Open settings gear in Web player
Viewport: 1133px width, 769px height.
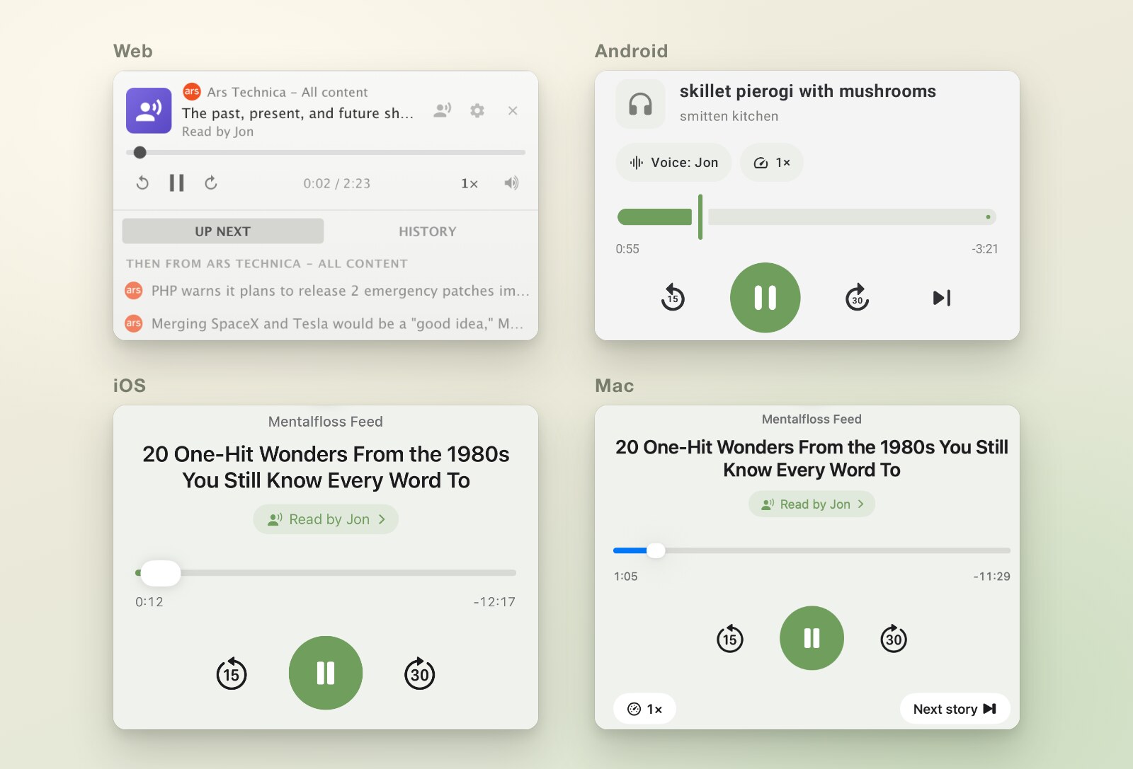click(x=477, y=110)
